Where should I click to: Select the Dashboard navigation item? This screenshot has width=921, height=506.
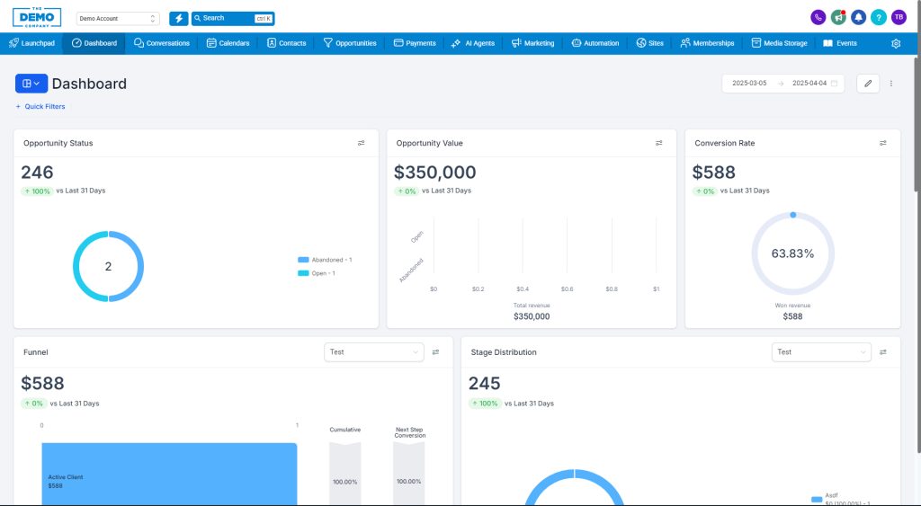(94, 43)
